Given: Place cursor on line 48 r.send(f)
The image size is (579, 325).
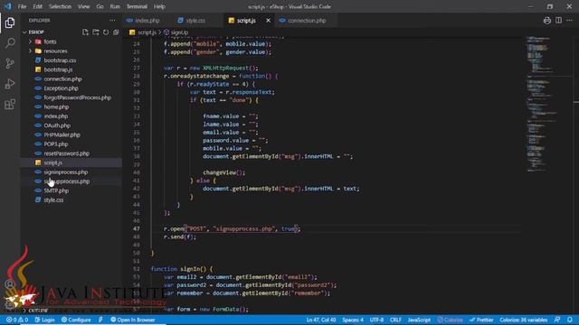Looking at the screenshot, I should click(x=180, y=237).
